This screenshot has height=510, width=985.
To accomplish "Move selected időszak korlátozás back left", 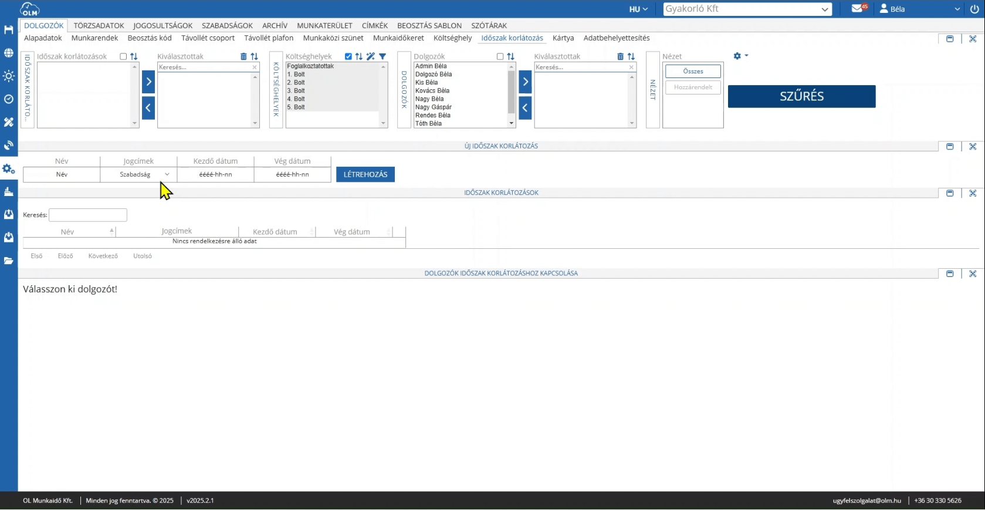I will [148, 108].
